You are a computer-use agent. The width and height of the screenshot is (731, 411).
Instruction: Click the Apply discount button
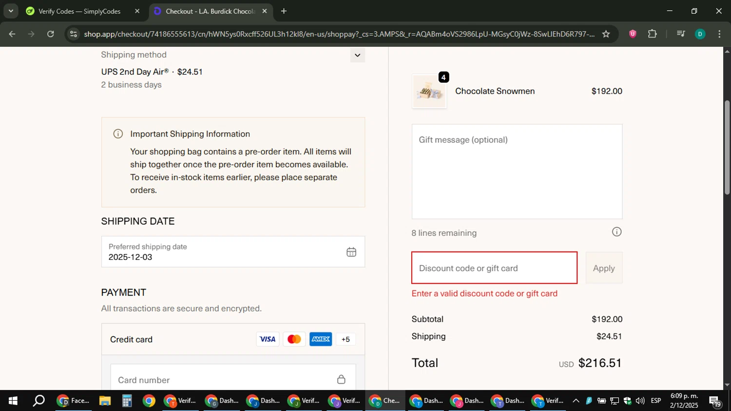click(604, 268)
